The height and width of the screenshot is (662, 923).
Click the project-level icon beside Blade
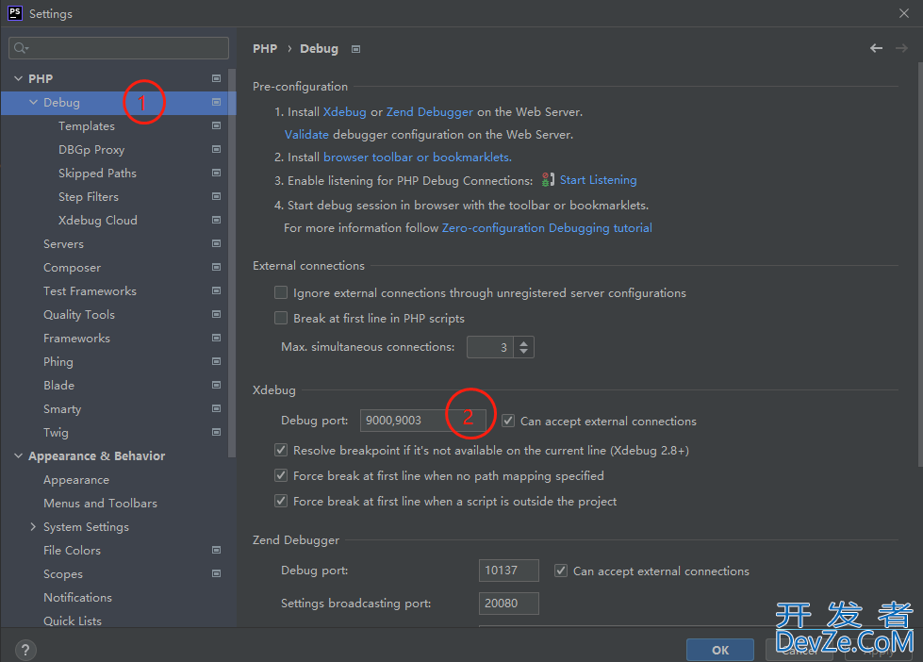click(216, 385)
